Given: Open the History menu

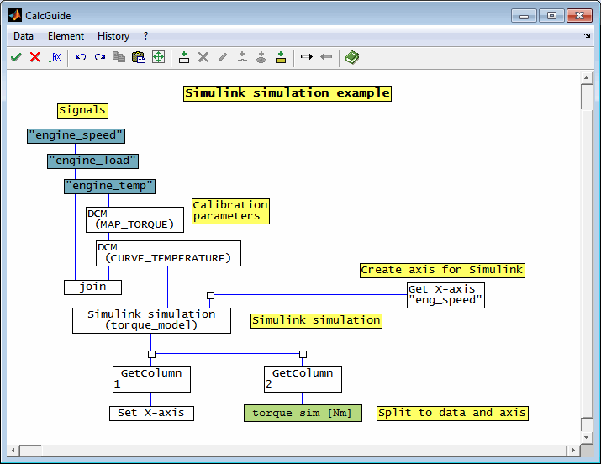Looking at the screenshot, I should [x=113, y=36].
